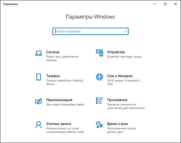Image resolution: width=181 pixels, height=143 pixels.
Task: Click the magnifier search icon
Action: (125, 31)
